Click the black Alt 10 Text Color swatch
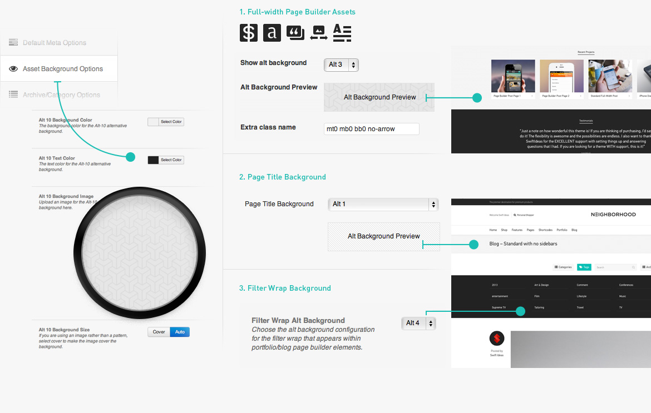The width and height of the screenshot is (651, 413). (x=153, y=160)
